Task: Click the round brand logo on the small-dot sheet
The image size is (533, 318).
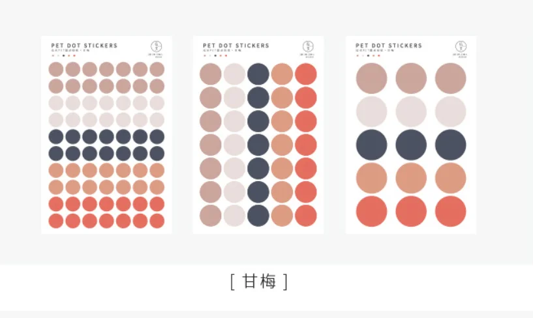Action: coord(157,46)
